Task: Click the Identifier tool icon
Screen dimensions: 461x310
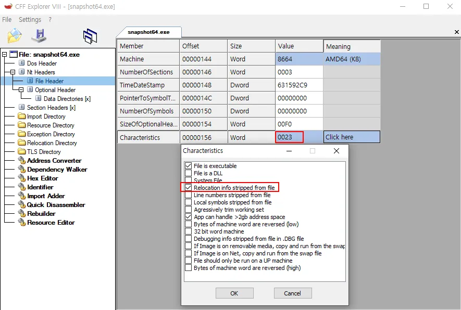Action: tap(22, 187)
